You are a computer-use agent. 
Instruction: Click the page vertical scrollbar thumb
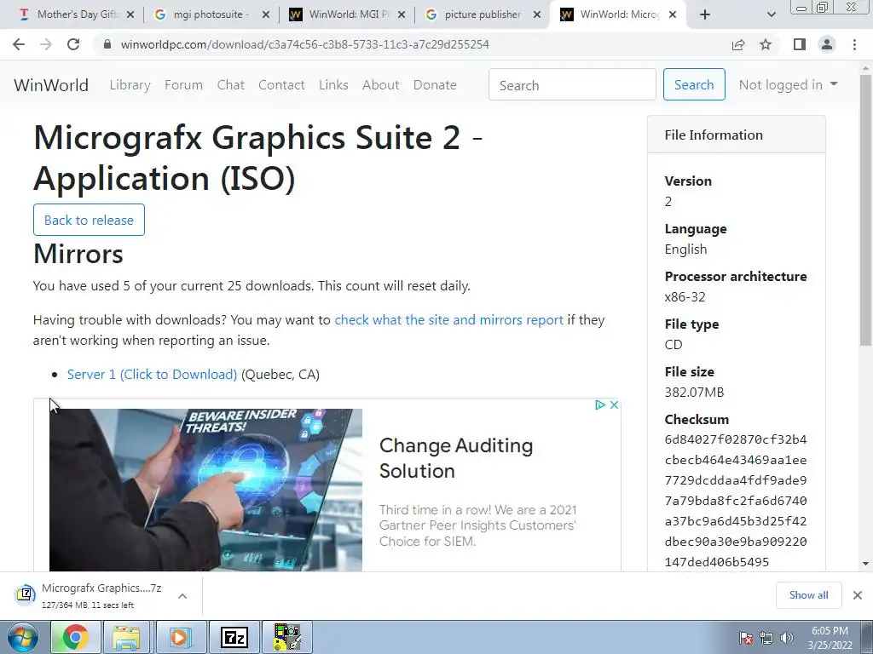tap(865, 210)
